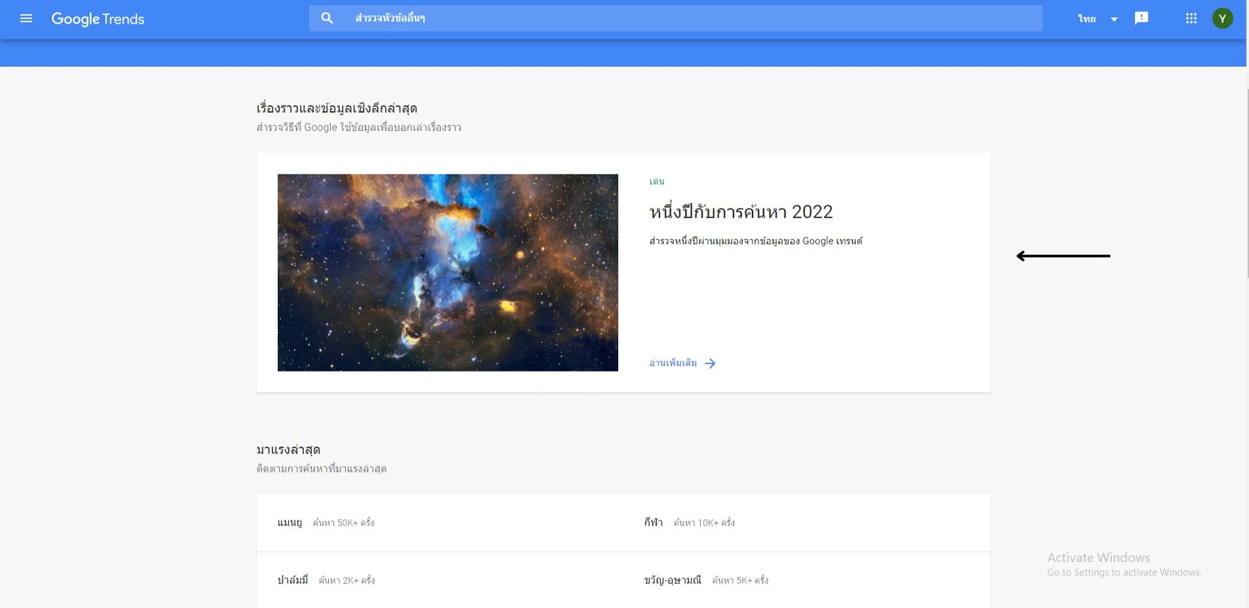The height and width of the screenshot is (608, 1249).
Task: Select trending search แมนยู
Action: 289,523
